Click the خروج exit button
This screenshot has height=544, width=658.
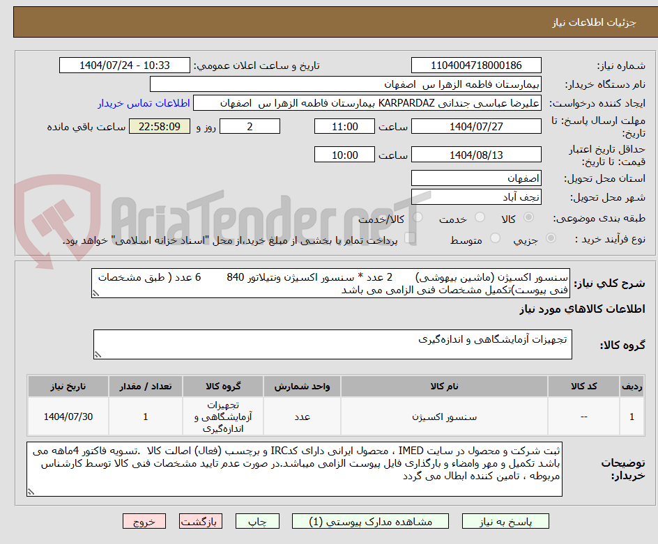tap(144, 521)
